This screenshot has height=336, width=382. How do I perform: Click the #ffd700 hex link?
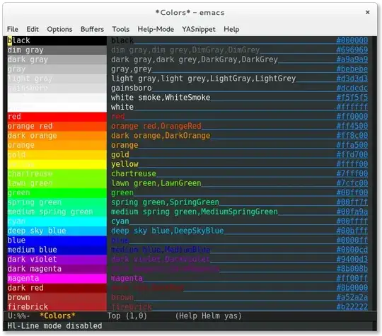[x=352, y=154]
